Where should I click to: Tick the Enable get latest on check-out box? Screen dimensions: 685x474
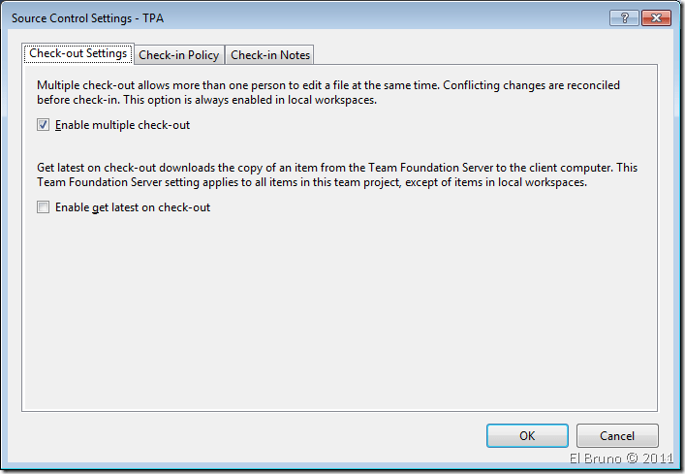pos(43,207)
